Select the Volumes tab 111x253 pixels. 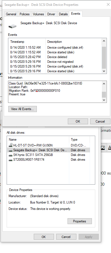tap(38, 14)
